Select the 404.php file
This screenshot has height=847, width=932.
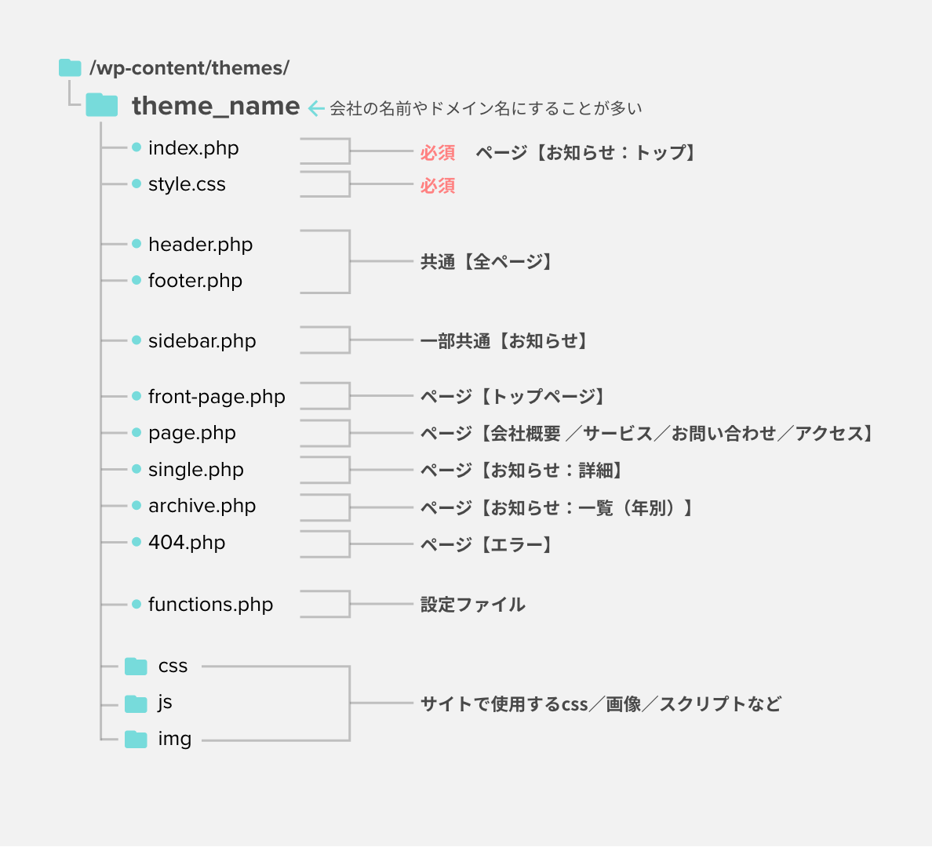pyautogui.click(x=187, y=543)
